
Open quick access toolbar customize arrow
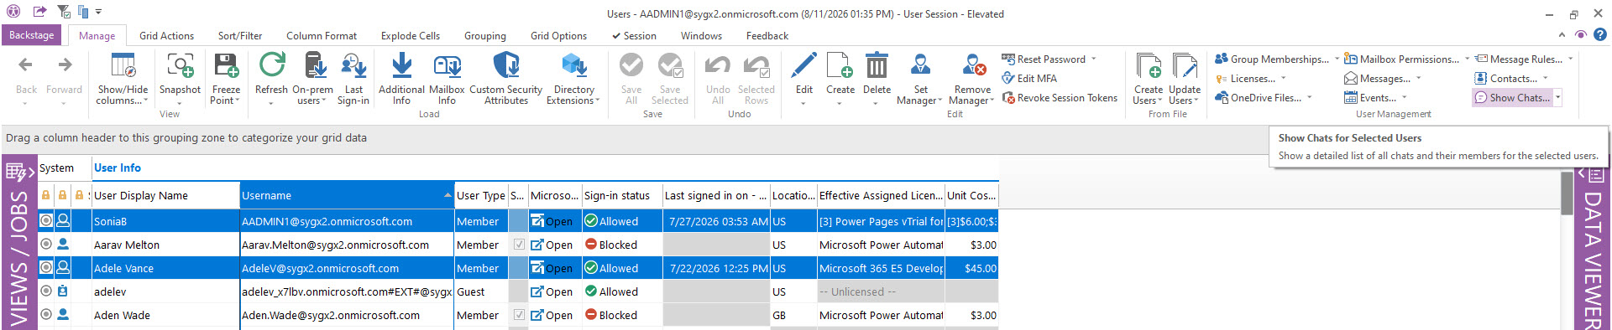tap(98, 12)
